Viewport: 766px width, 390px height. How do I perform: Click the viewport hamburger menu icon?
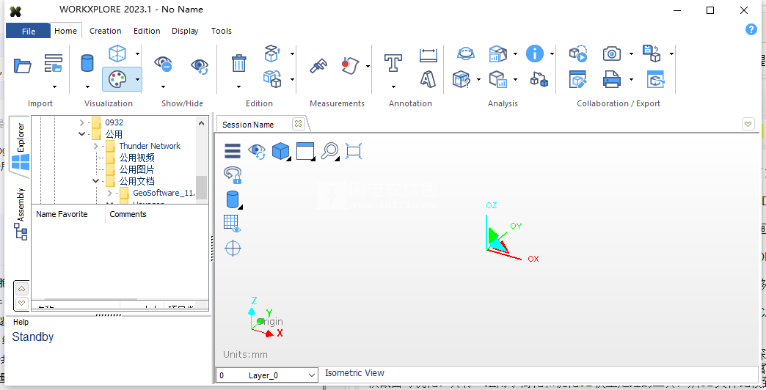coord(233,151)
